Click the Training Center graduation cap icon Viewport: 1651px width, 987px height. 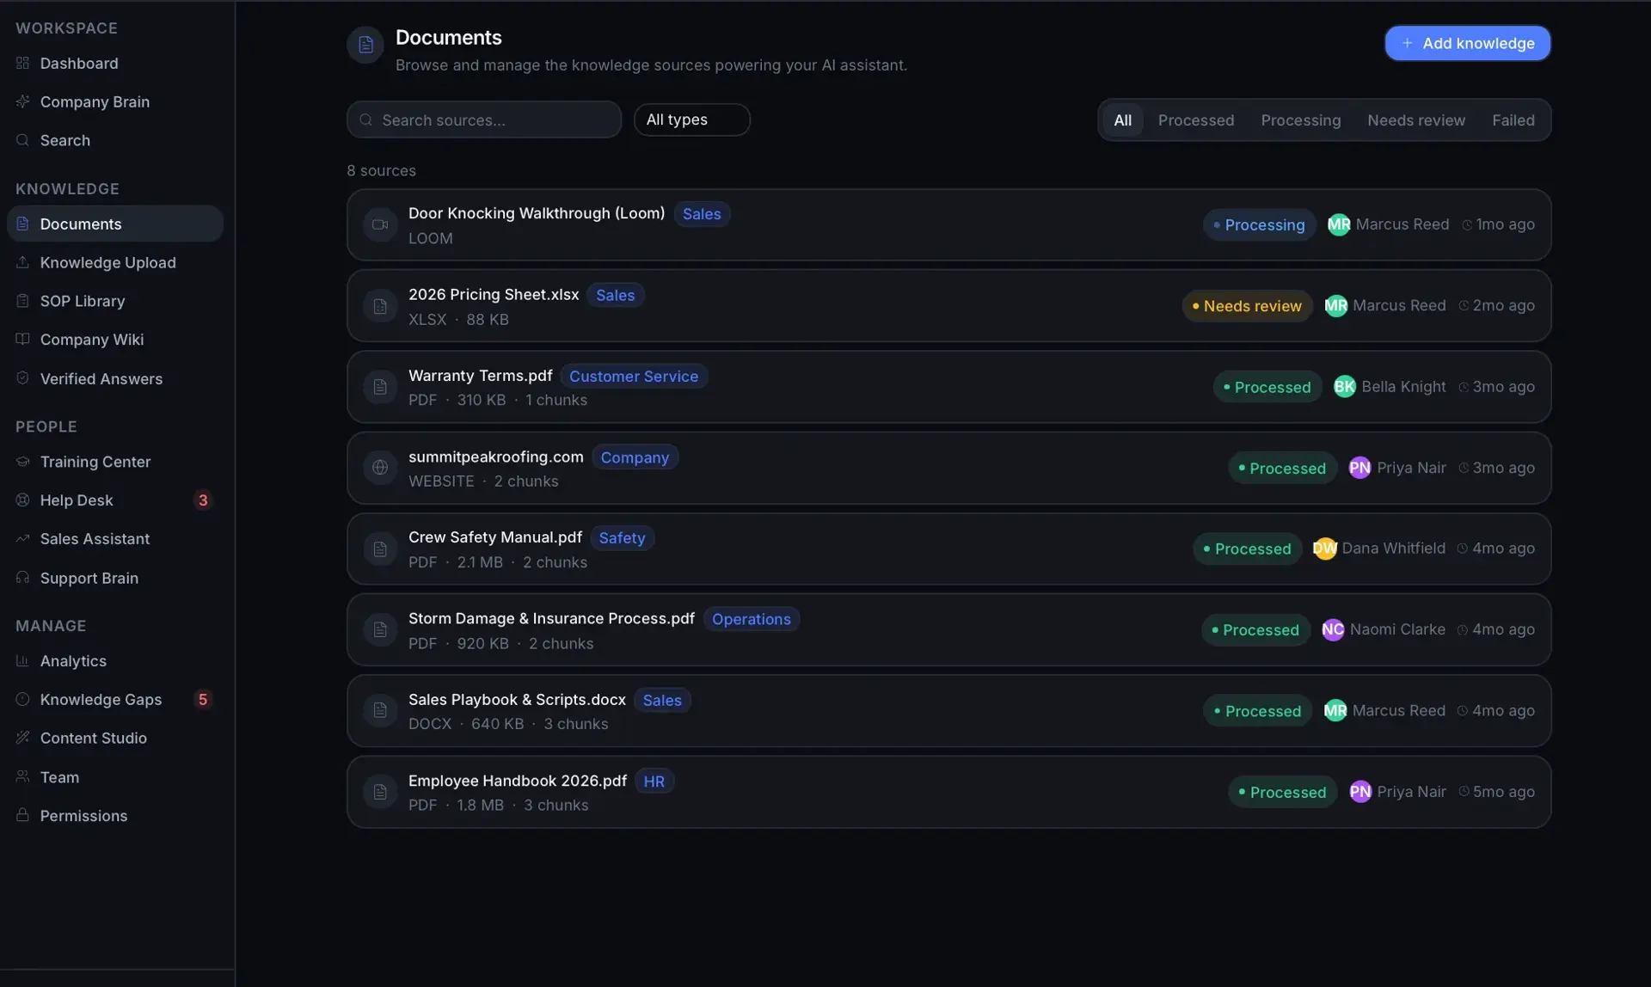tap(22, 462)
